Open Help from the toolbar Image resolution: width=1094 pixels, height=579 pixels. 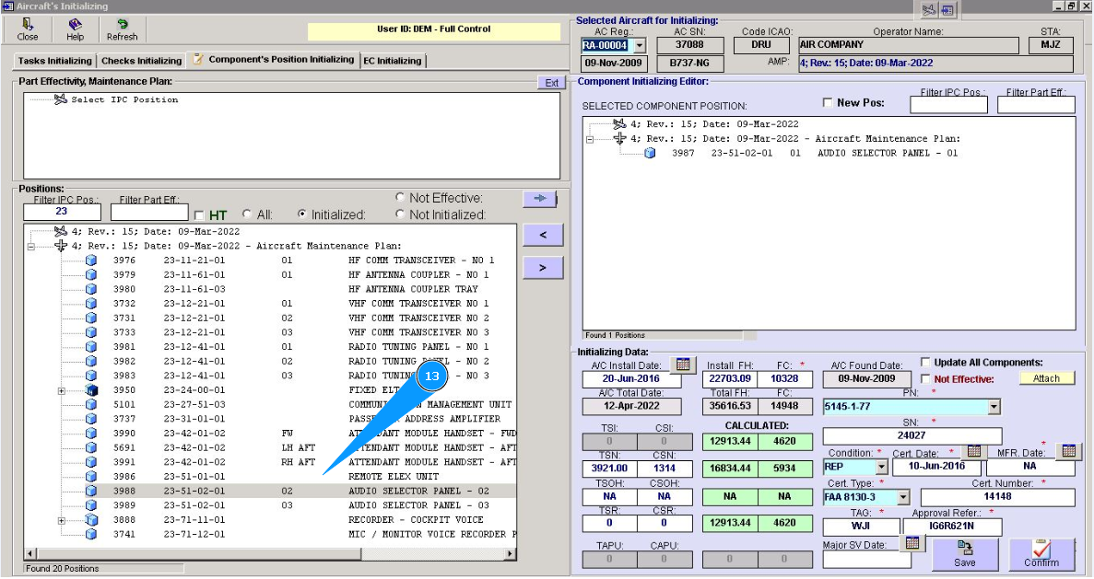pyautogui.click(x=75, y=25)
